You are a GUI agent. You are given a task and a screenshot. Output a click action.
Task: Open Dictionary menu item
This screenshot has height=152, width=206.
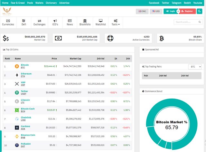(x=51, y=3)
